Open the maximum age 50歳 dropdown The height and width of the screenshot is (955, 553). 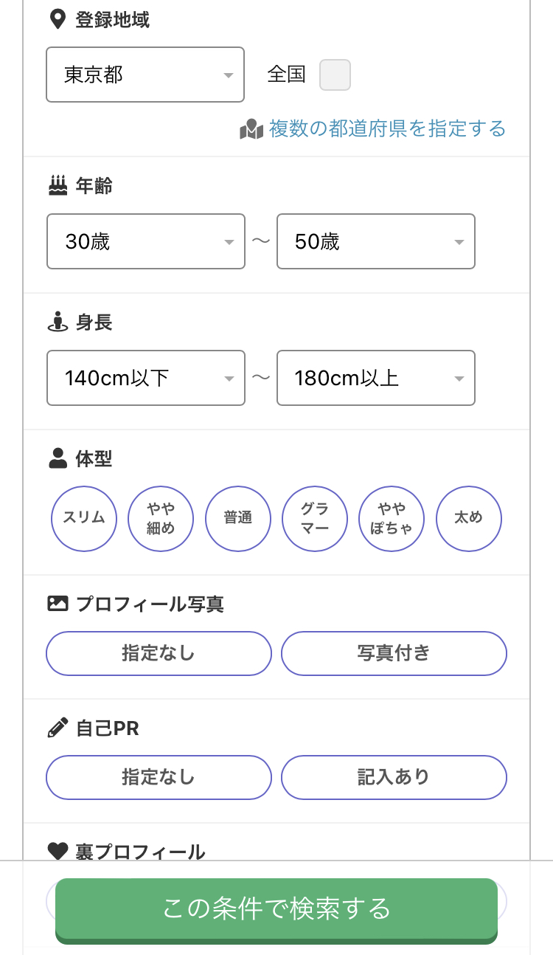[x=375, y=241]
